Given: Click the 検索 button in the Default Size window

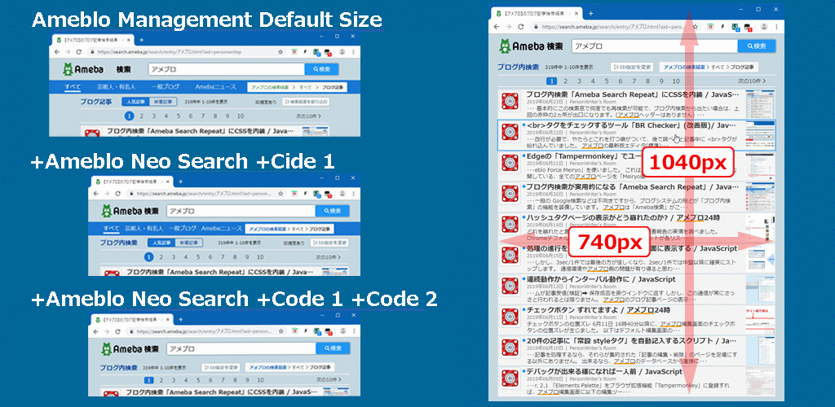Looking at the screenshot, I should tap(321, 69).
